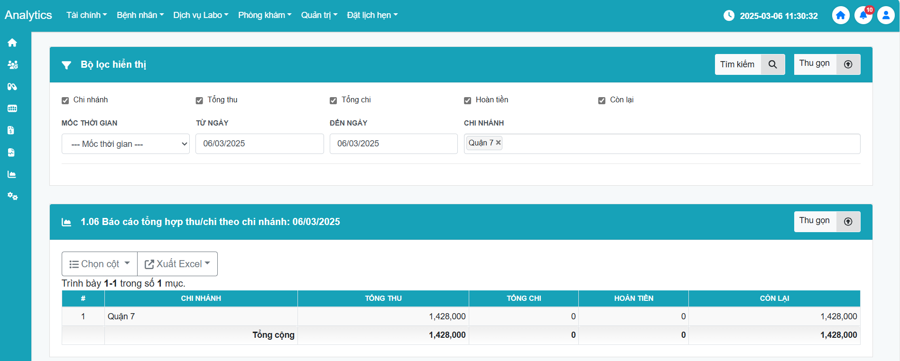Expand the Chọn cột dropdown
Screen dimensions: 900x361
pyautogui.click(x=100, y=264)
